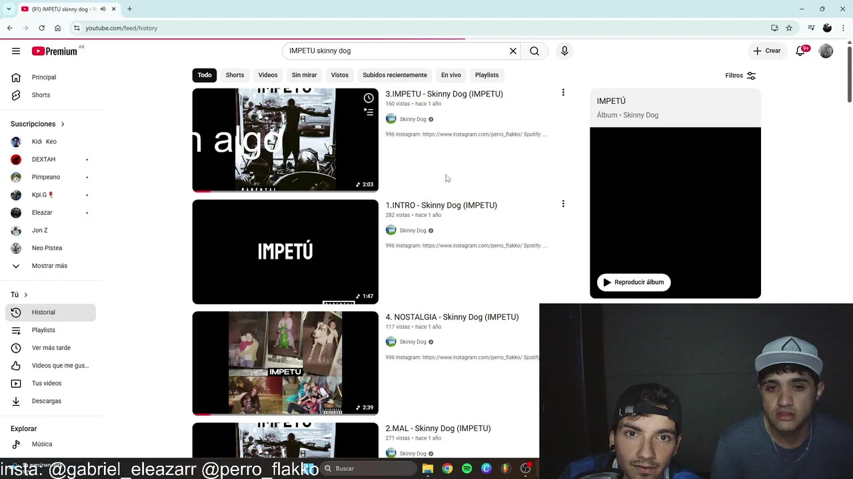Image resolution: width=853 pixels, height=479 pixels.
Task: Add 3.IMPETU to watch later clock icon
Action: (369, 98)
